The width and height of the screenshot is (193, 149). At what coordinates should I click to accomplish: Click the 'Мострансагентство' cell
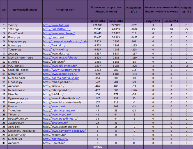pyautogui.click(x=25, y=58)
